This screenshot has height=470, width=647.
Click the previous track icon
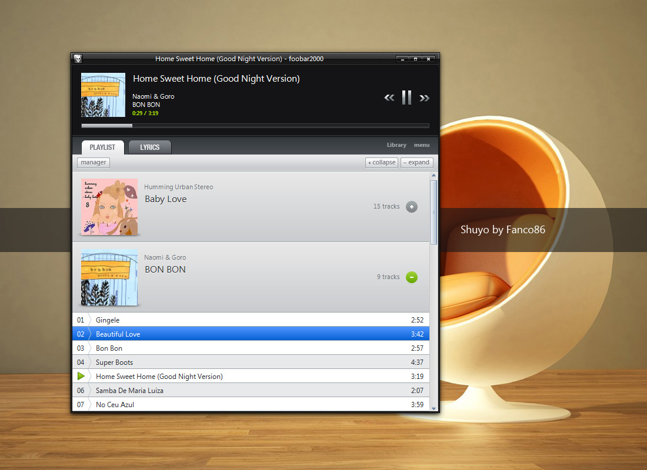[x=389, y=98]
